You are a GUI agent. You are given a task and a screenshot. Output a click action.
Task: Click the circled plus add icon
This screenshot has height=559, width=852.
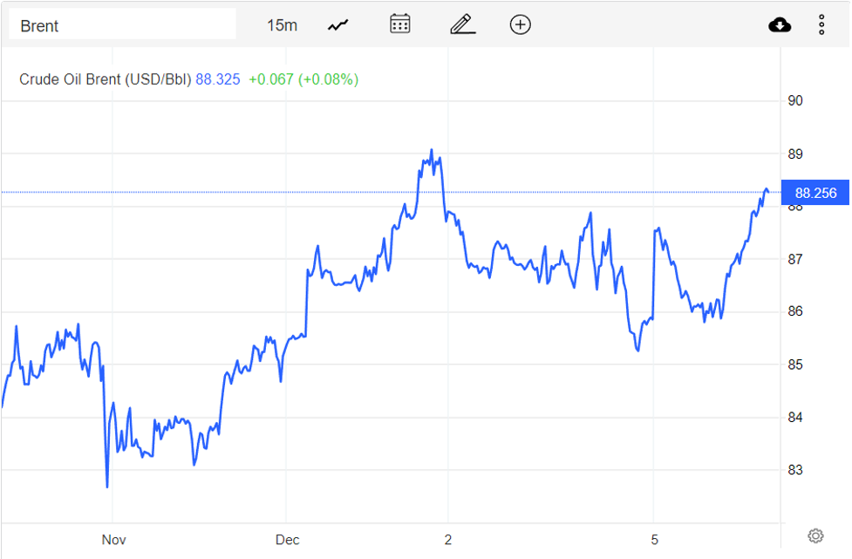tap(520, 24)
